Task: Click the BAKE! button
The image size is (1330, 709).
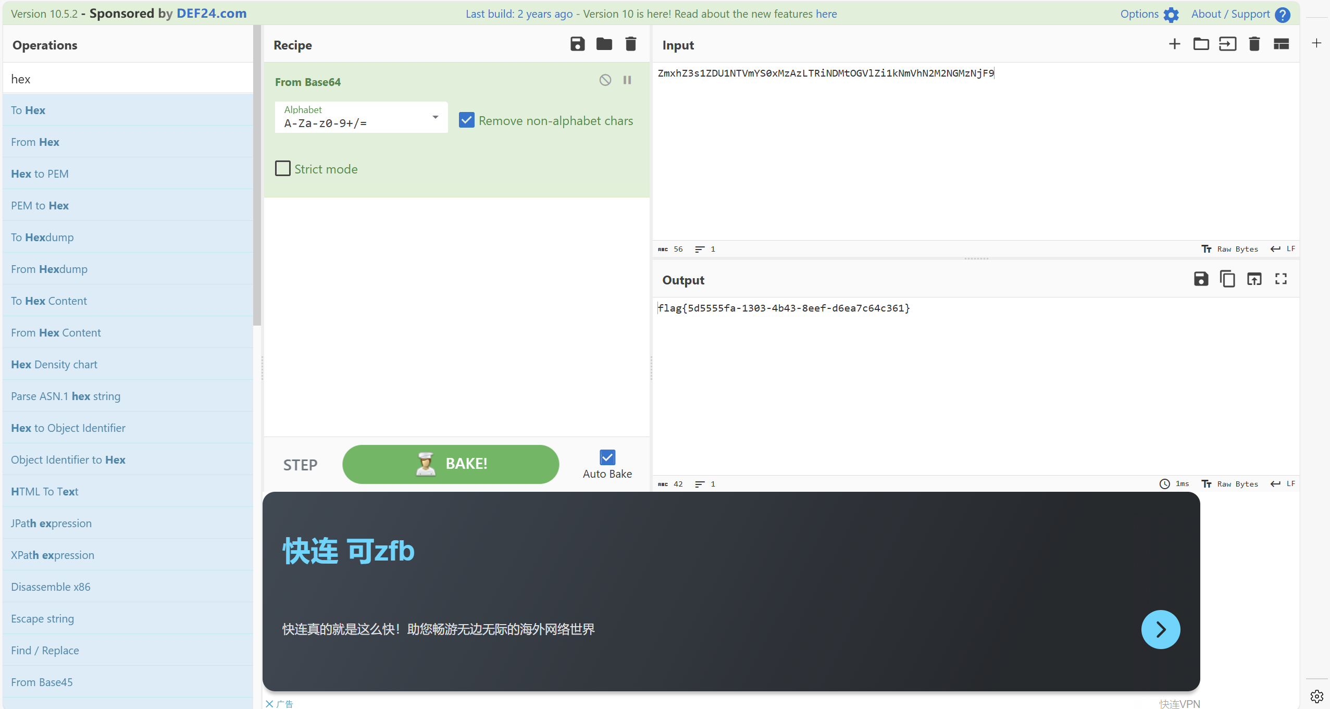Action: tap(451, 464)
